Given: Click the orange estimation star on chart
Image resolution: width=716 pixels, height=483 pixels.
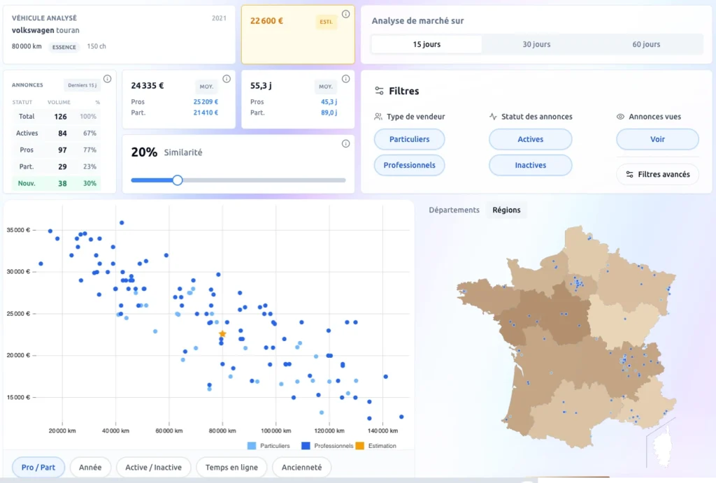Looking at the screenshot, I should click(x=222, y=334).
